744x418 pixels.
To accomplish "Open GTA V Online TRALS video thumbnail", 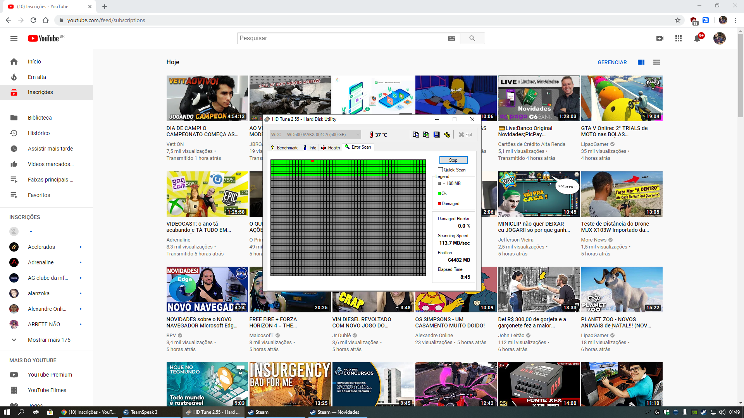I will (x=622, y=98).
